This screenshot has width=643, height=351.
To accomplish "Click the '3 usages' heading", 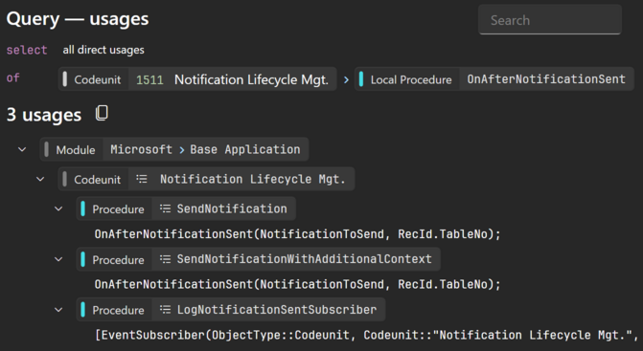I will pyautogui.click(x=44, y=115).
